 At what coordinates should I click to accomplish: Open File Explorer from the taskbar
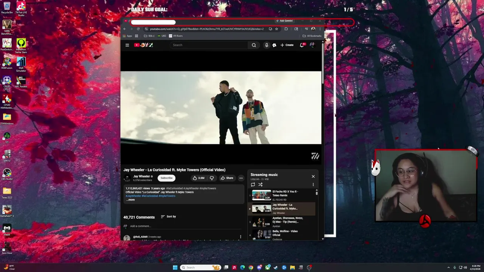292,267
